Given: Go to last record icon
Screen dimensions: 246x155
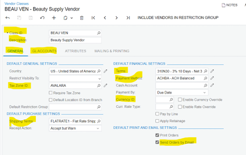Looking at the screenshot, I should 128,18.
